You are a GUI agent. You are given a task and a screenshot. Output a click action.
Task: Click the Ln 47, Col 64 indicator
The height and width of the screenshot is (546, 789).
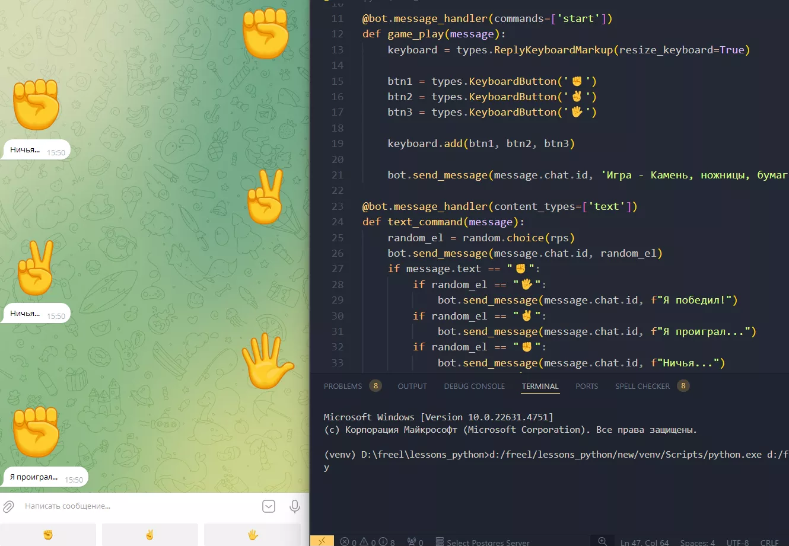(644, 542)
